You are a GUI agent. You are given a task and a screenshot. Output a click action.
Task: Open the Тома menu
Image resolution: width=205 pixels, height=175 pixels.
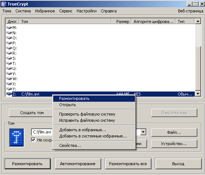(x=7, y=11)
